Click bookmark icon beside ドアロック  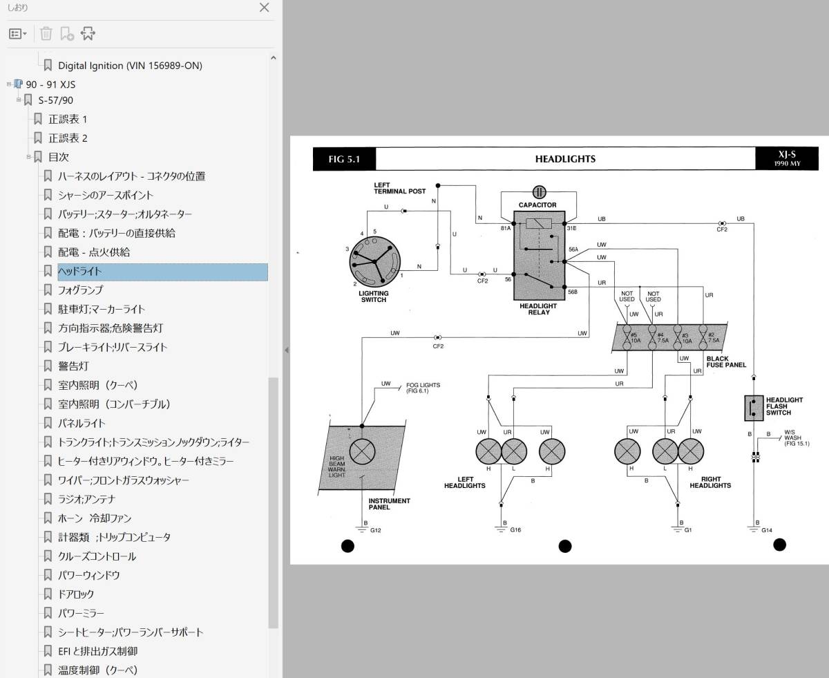pyautogui.click(x=48, y=594)
